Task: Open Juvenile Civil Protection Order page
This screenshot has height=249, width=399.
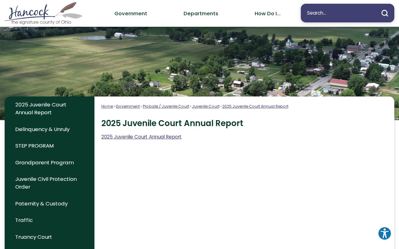Action: (x=50, y=183)
